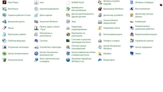
Task: Open the Электропитание icon
Action: pos(4,60)
